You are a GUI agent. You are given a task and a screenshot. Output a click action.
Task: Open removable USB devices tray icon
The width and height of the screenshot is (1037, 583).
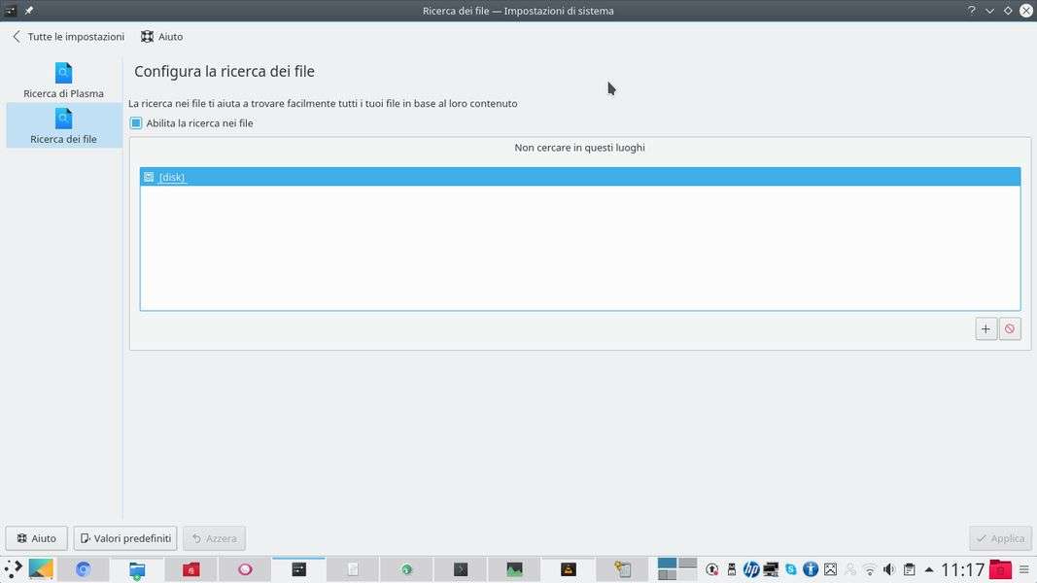tap(732, 569)
